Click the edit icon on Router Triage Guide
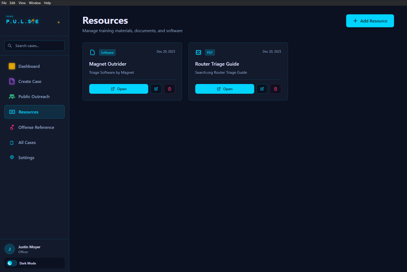Viewport: 407px width, 272px height. click(262, 89)
